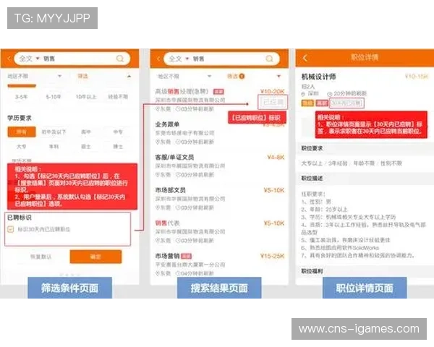Open 地区不限 dropdown on search results page
Viewport: 434px width, 347px height.
184,76
